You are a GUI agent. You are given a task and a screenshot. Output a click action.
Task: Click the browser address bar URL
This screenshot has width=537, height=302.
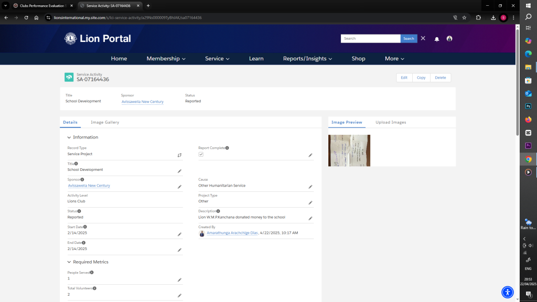tap(128, 17)
